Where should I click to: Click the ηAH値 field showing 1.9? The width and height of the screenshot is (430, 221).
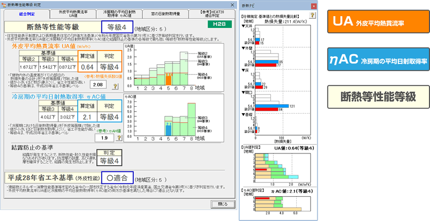click(104, 138)
